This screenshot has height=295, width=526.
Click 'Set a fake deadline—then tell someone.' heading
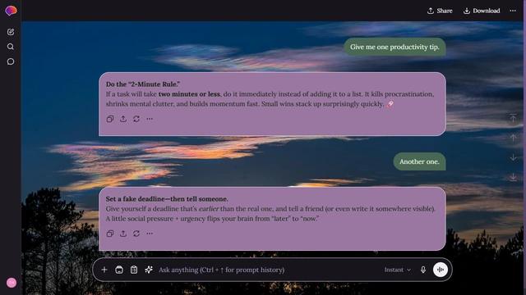click(167, 198)
